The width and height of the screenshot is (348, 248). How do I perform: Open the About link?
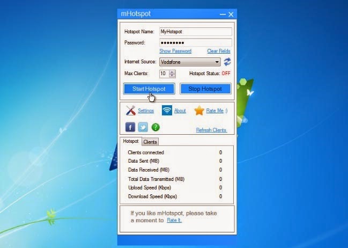(180, 111)
